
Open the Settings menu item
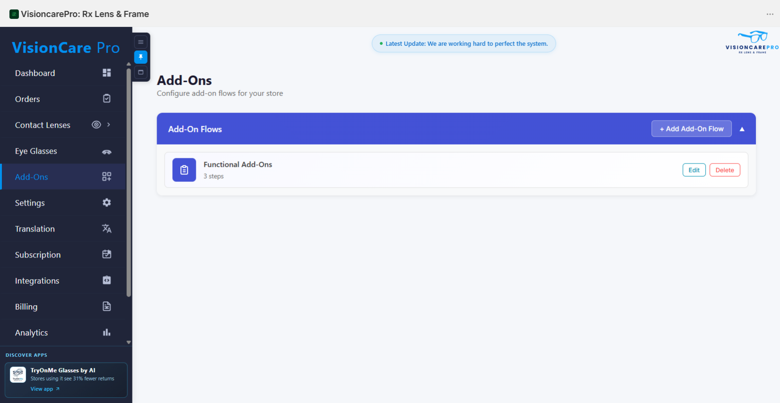tap(63, 203)
